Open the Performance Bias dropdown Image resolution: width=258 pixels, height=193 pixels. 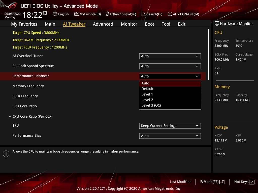click(x=170, y=136)
